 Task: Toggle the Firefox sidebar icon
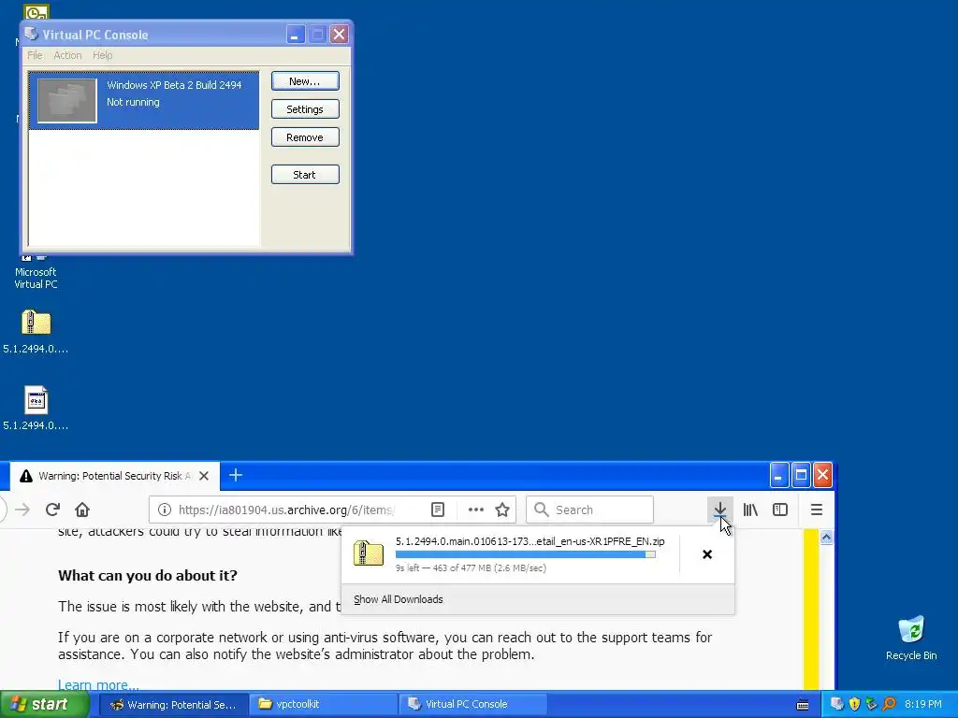(780, 510)
